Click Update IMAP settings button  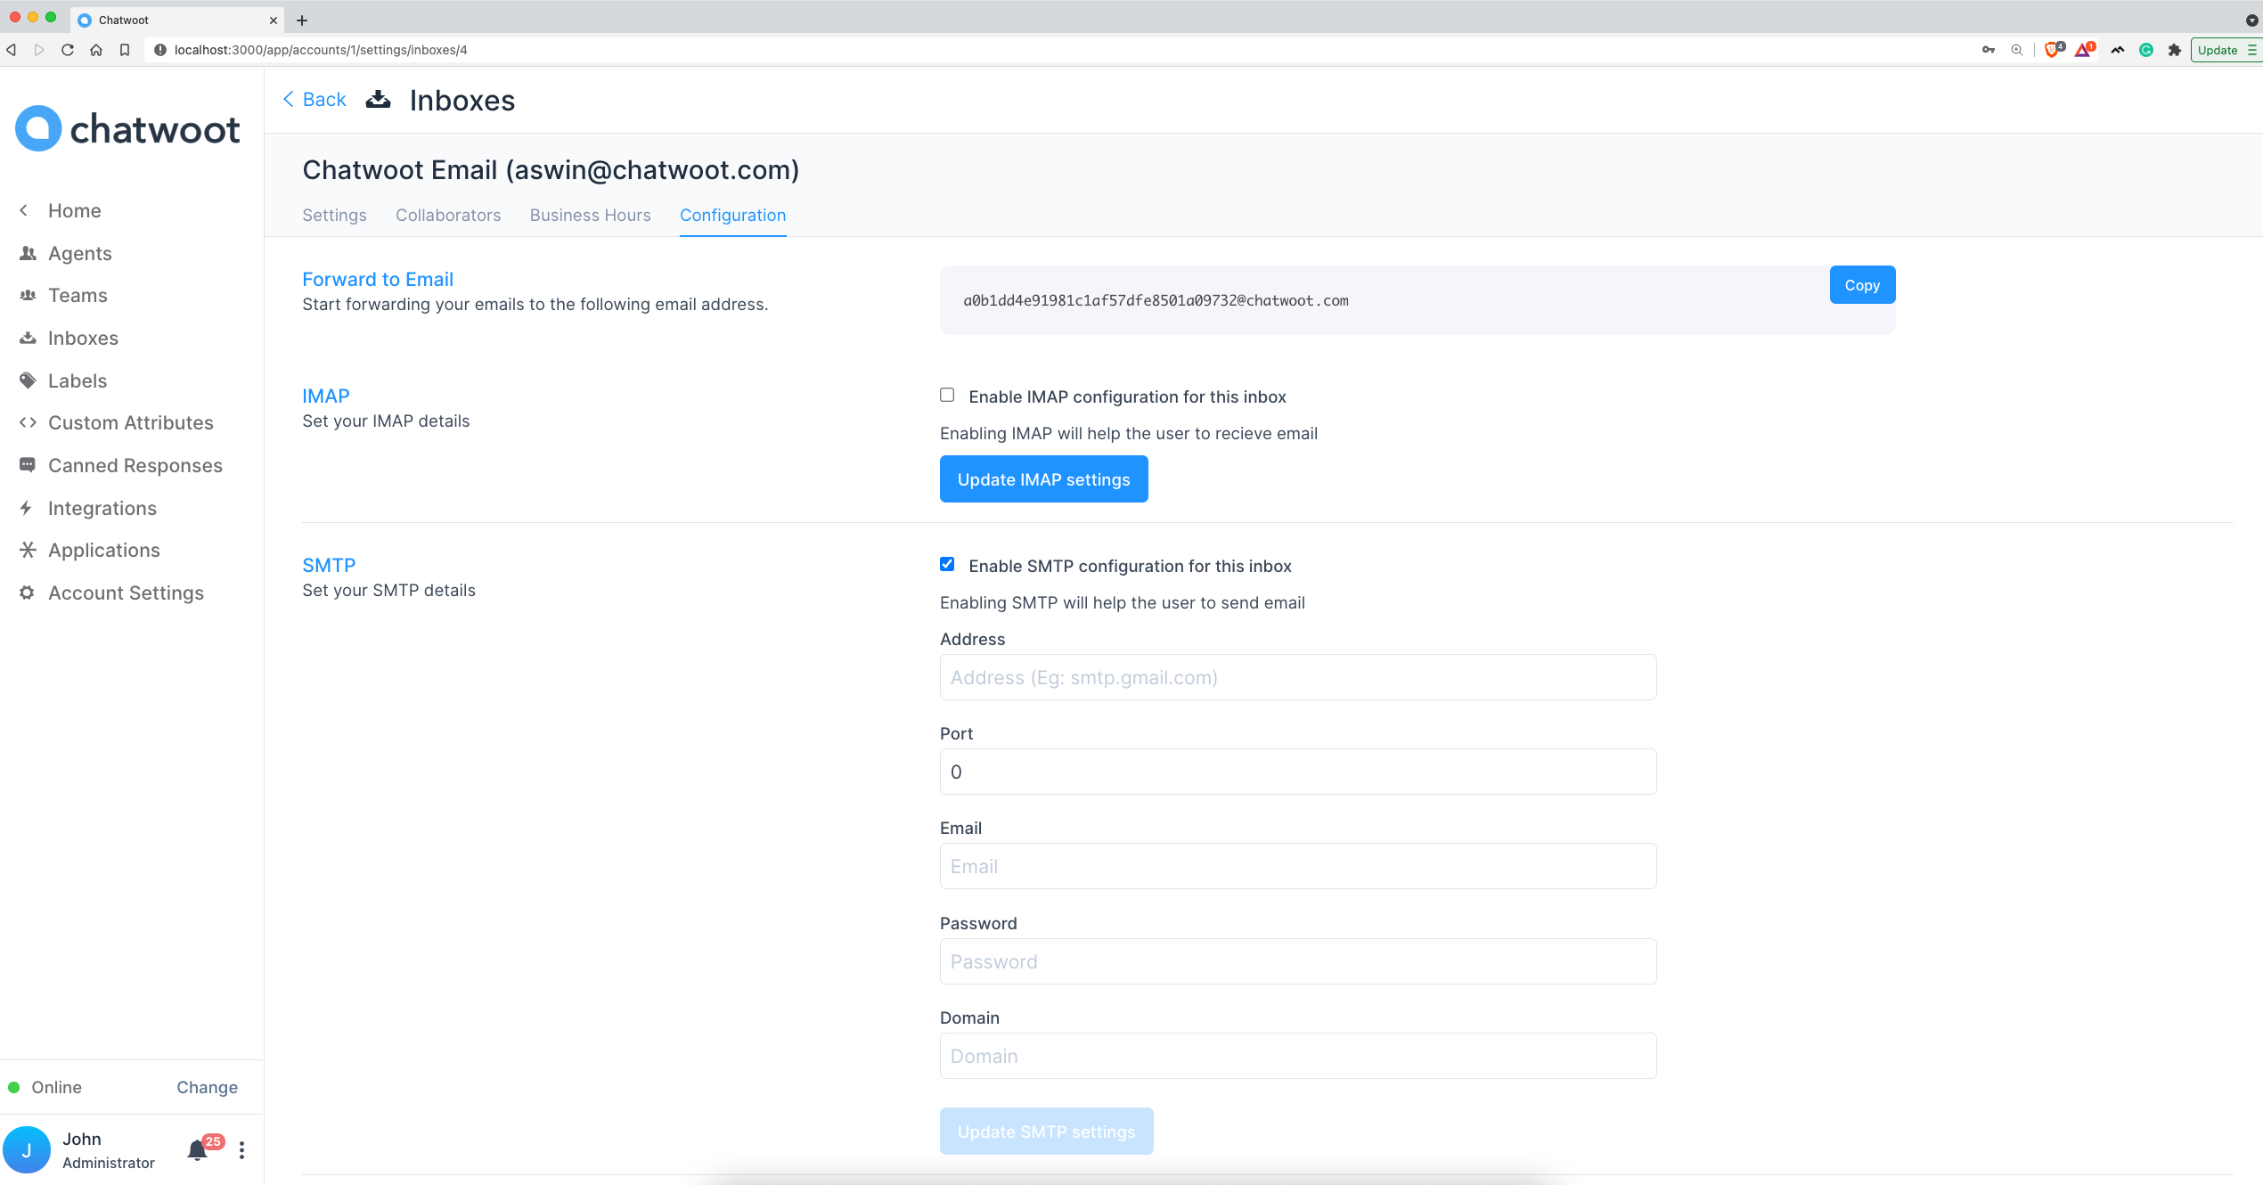[x=1043, y=479]
